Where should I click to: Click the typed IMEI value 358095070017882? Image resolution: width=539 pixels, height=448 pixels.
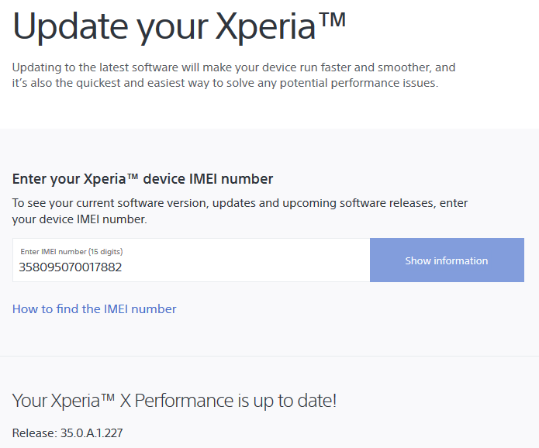70,267
